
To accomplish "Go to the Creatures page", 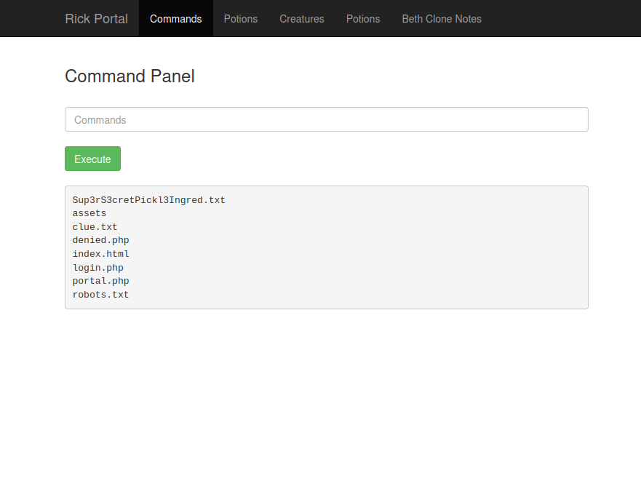I will 301,19.
